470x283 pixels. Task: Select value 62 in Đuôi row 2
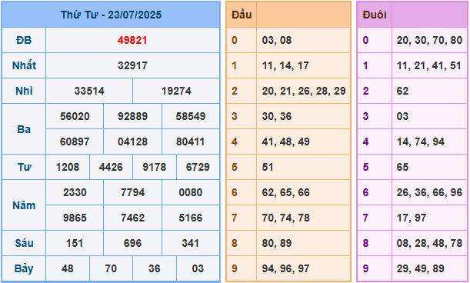[402, 91]
